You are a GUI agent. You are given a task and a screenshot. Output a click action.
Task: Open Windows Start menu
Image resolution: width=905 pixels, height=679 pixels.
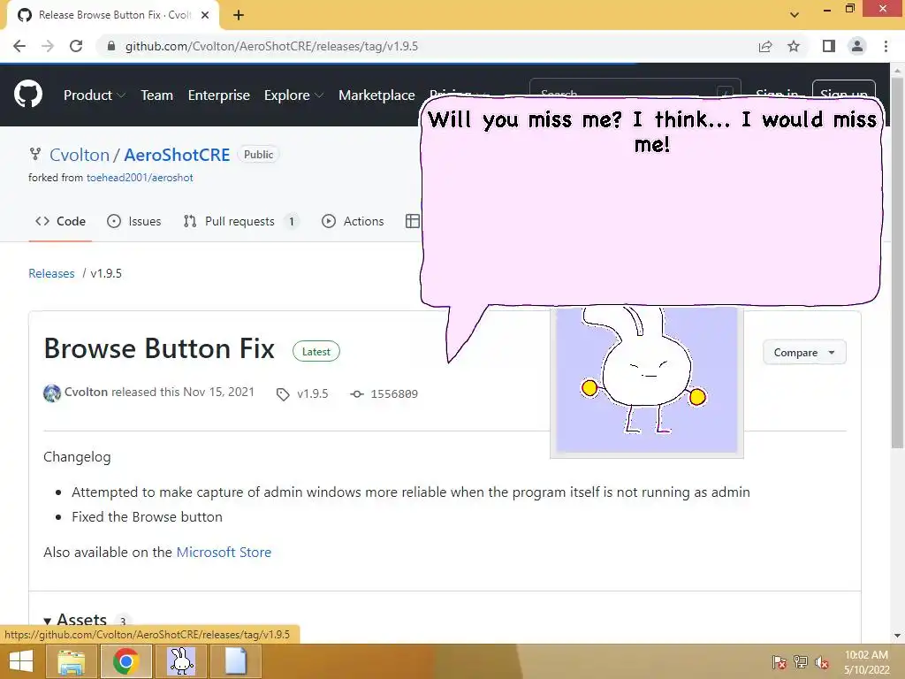tap(21, 661)
